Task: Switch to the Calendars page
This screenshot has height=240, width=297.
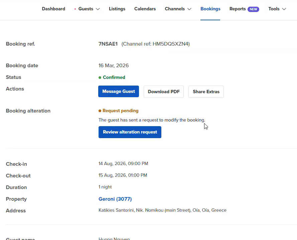Action: pos(145,9)
